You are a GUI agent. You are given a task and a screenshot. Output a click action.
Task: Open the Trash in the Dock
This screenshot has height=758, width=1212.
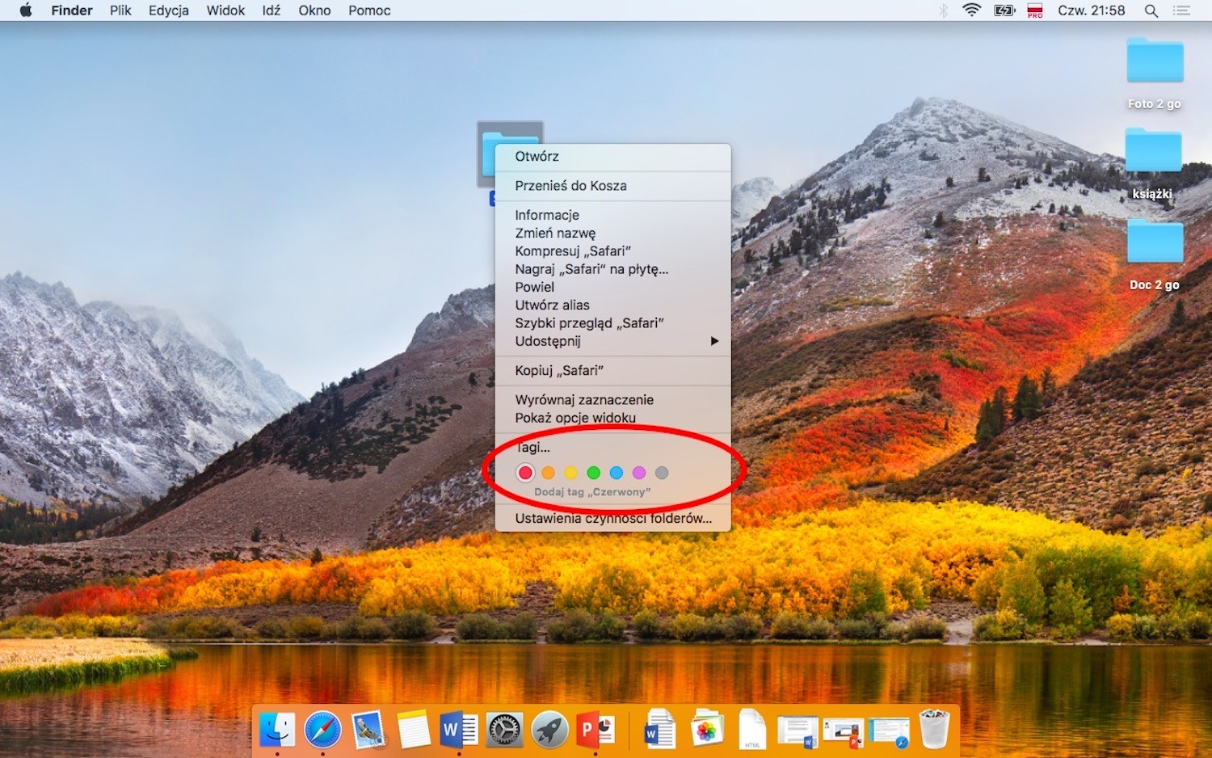(x=934, y=729)
